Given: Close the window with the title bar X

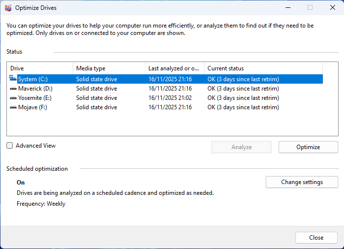Looking at the screenshot, I should tap(333, 8).
